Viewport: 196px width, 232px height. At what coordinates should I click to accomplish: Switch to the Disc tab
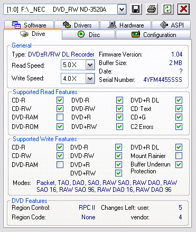[89, 34]
